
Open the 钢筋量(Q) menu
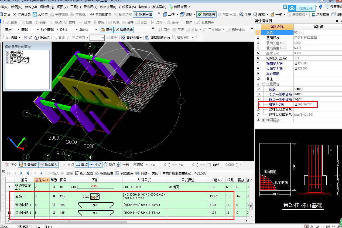47,7
